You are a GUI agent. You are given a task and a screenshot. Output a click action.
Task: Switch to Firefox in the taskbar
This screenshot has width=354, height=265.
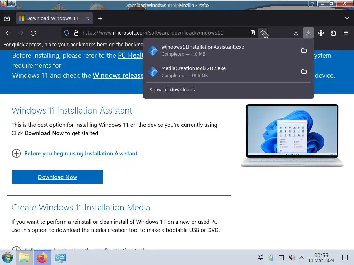point(42,257)
